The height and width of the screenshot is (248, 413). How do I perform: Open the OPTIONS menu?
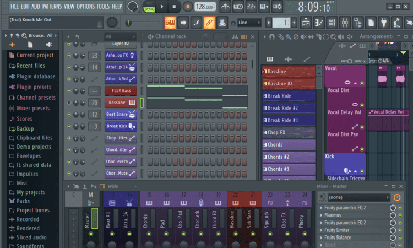[85, 6]
